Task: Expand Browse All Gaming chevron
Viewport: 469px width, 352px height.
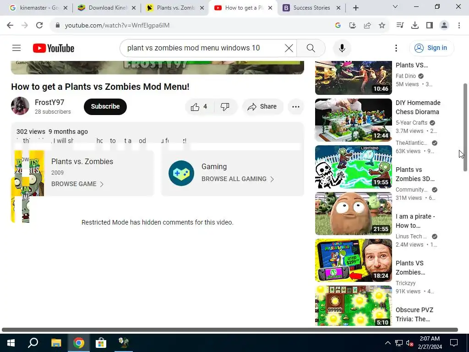Action: click(272, 179)
